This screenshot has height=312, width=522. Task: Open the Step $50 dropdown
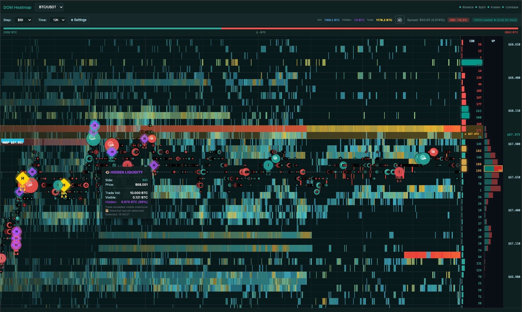coord(23,20)
